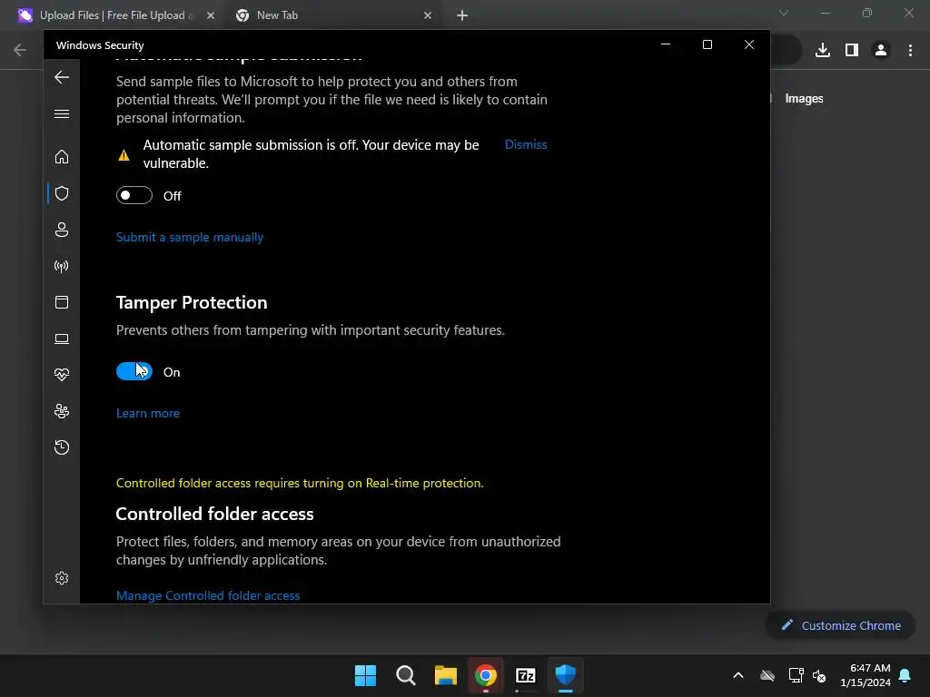The image size is (930, 697).
Task: Open taskbar Search
Action: coord(406,675)
